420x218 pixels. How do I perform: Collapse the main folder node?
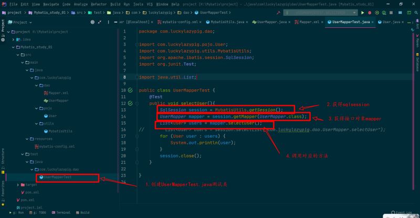(x=23, y=62)
